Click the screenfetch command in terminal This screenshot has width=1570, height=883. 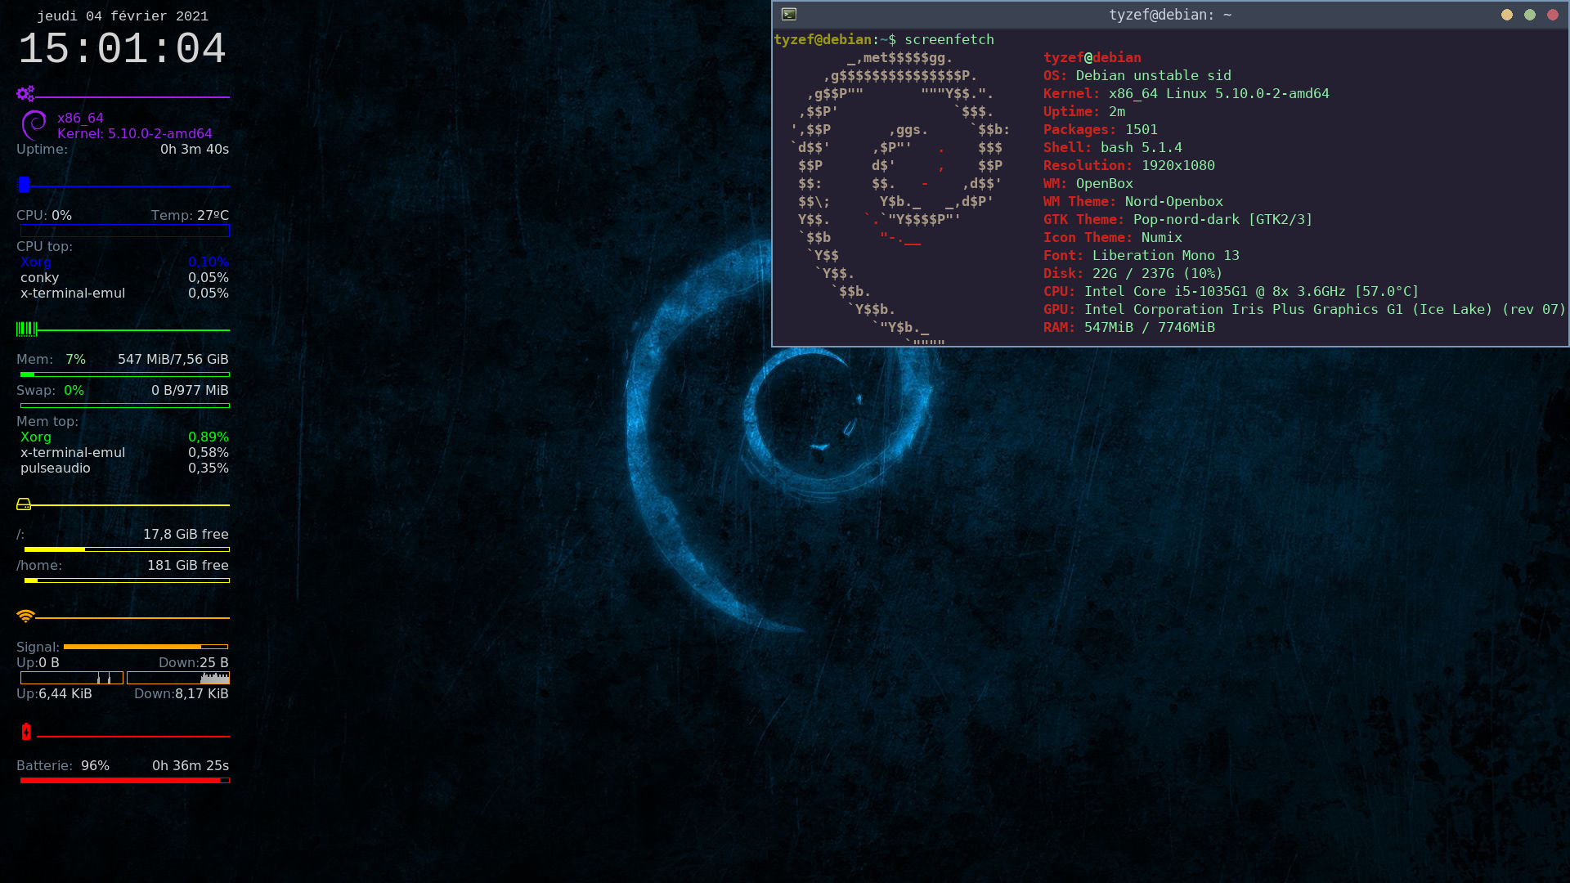pyautogui.click(x=949, y=39)
